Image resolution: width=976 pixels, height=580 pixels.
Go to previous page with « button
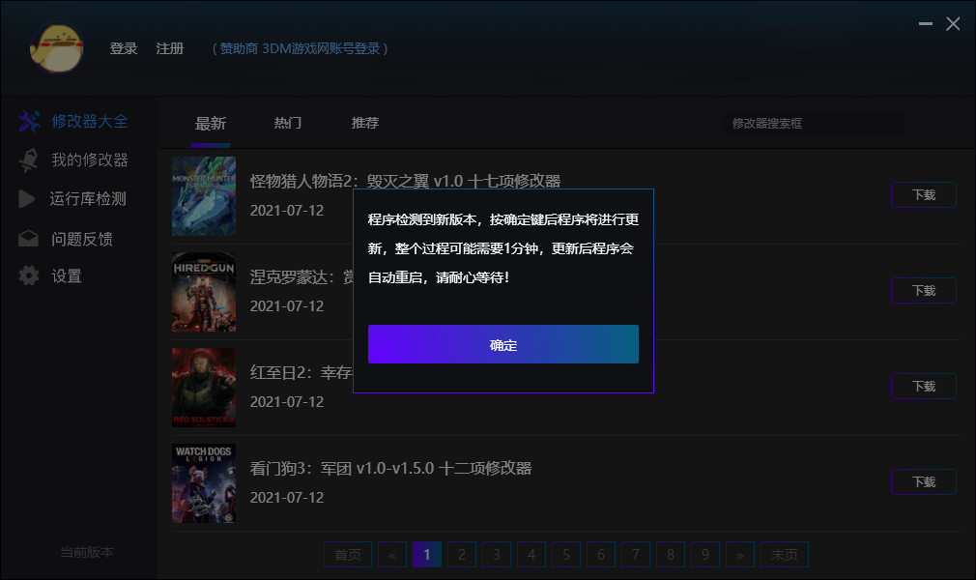392,555
